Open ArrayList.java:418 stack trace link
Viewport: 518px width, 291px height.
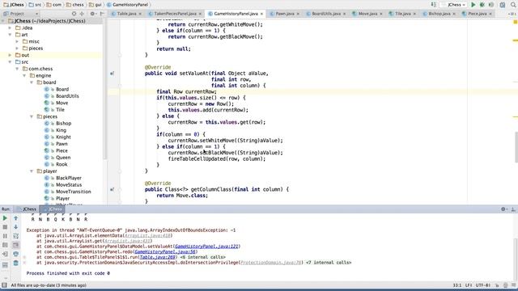147,235
